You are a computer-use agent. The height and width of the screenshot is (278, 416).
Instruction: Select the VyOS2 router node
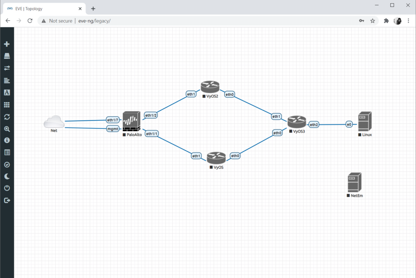pyautogui.click(x=210, y=87)
